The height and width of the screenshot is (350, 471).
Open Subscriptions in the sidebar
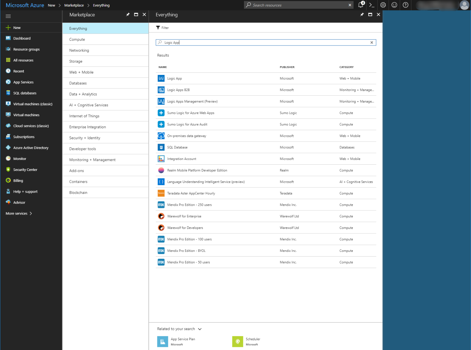click(31, 137)
